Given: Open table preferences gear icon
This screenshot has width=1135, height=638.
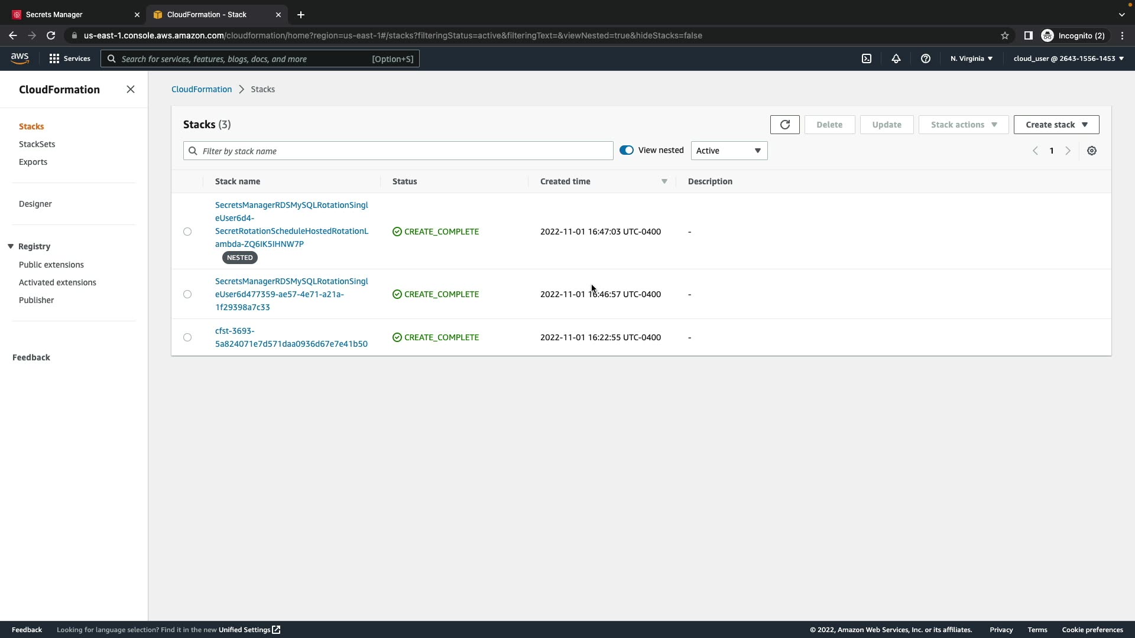Looking at the screenshot, I should pyautogui.click(x=1091, y=151).
